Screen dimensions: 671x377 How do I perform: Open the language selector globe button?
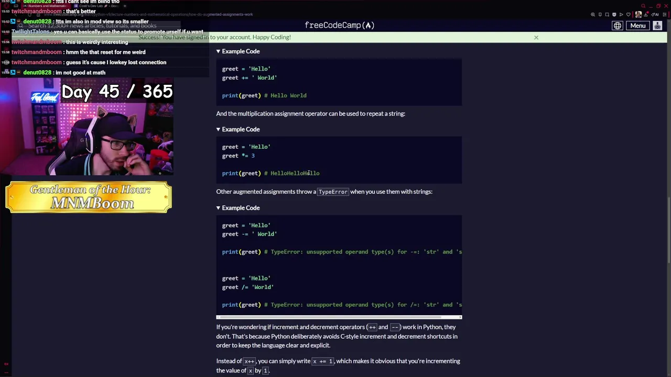618,26
